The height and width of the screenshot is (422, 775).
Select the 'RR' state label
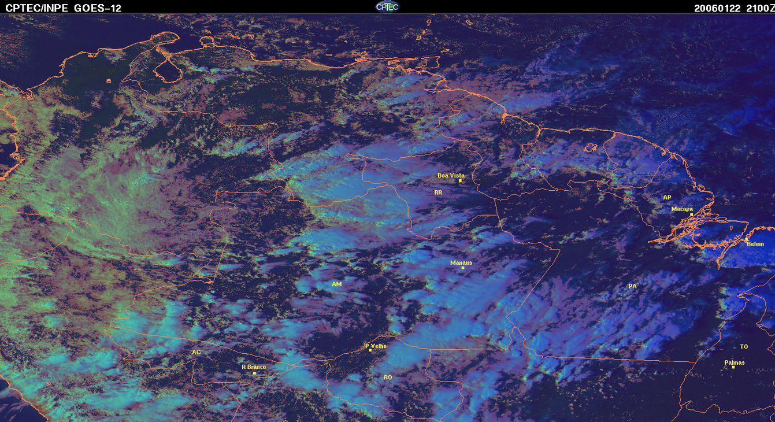[x=438, y=192]
